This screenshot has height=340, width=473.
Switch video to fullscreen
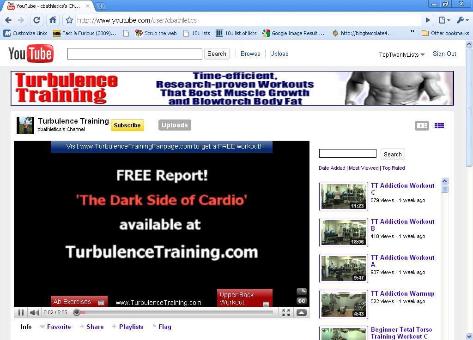[286, 313]
